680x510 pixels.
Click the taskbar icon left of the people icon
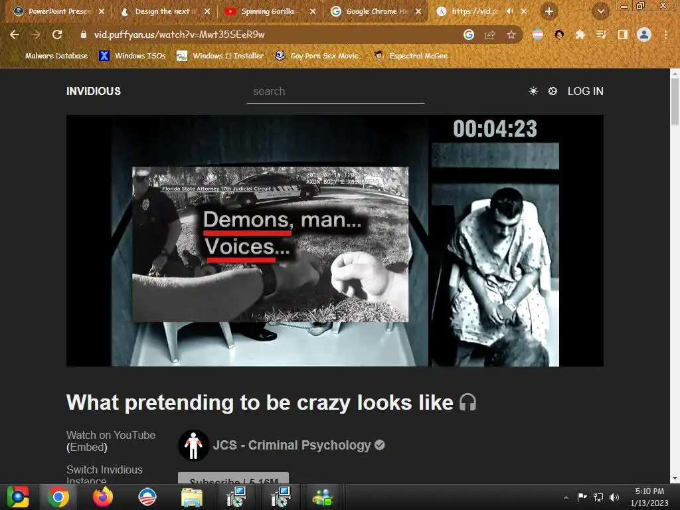click(x=280, y=497)
